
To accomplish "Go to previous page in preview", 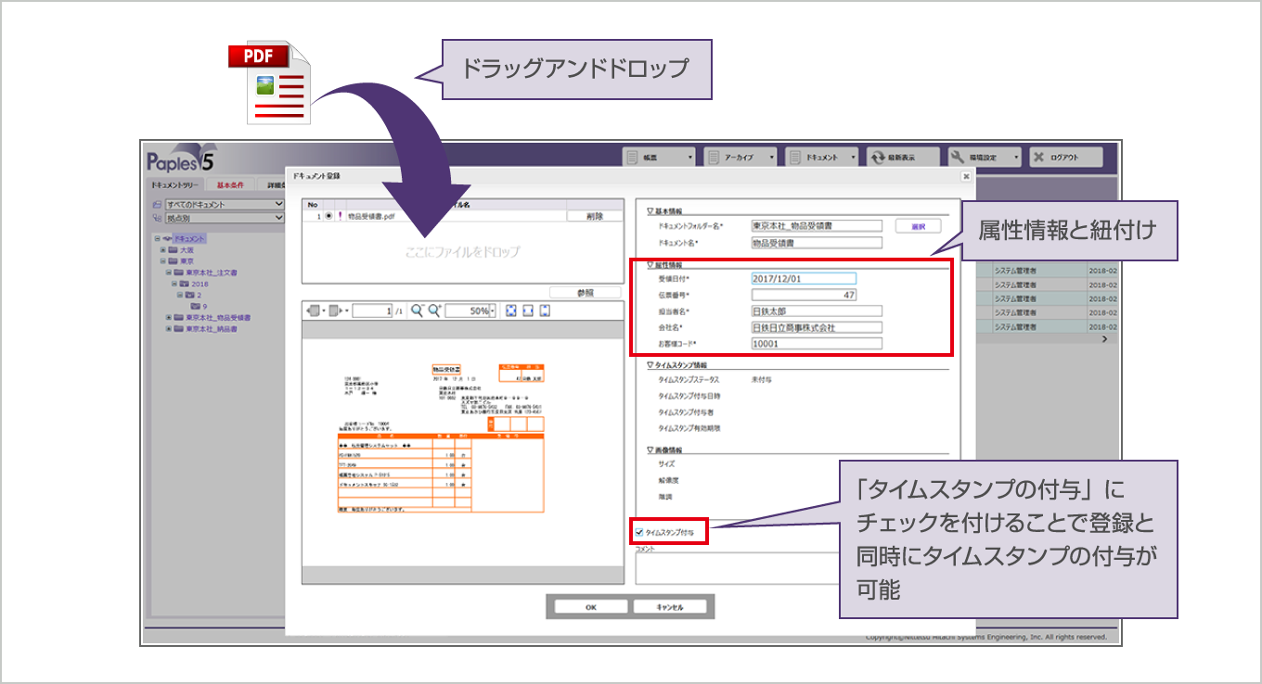I will point(314,311).
